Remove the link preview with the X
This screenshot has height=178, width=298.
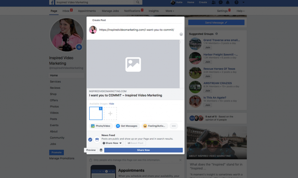click(180, 42)
